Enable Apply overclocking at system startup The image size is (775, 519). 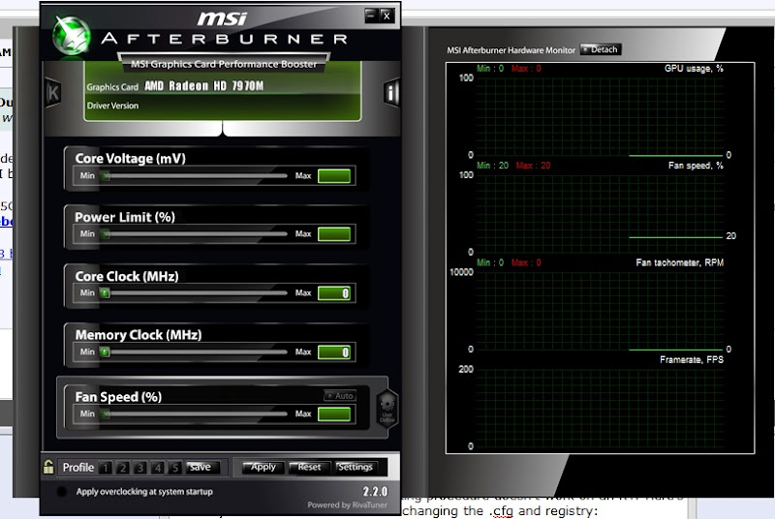pyautogui.click(x=62, y=491)
